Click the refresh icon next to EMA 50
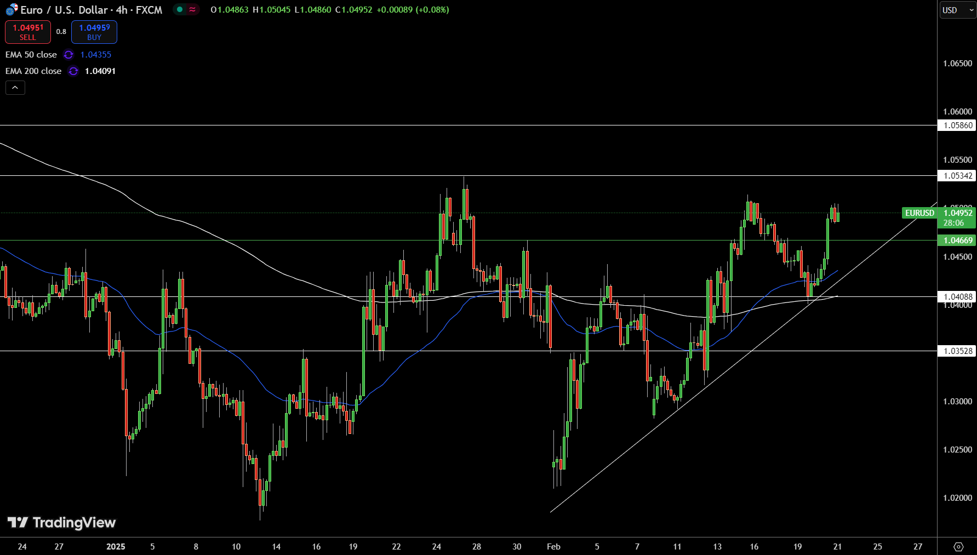 [x=68, y=55]
